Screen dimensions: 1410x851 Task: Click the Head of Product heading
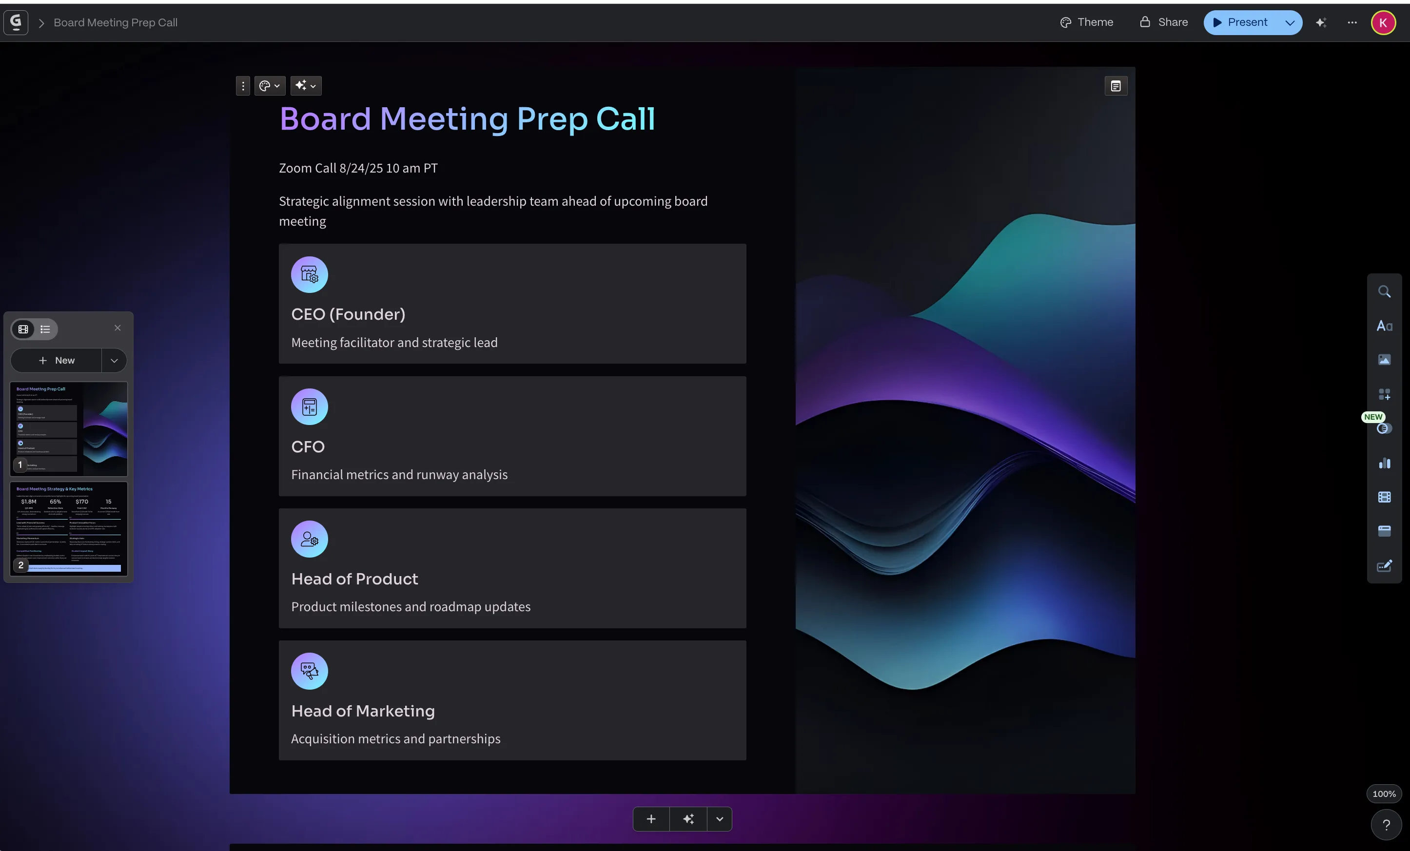(x=355, y=579)
